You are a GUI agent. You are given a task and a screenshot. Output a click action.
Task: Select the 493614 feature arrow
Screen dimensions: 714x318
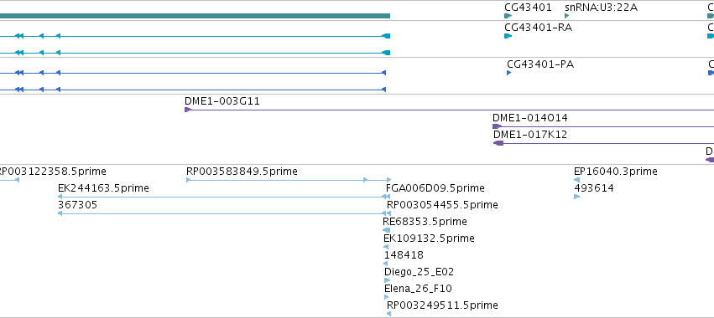577,197
